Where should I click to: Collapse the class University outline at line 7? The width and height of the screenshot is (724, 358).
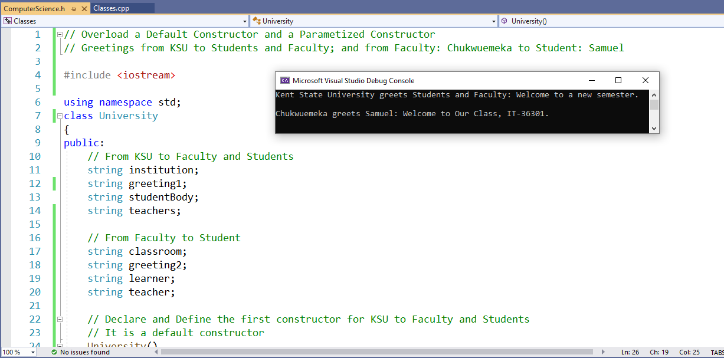tap(60, 116)
